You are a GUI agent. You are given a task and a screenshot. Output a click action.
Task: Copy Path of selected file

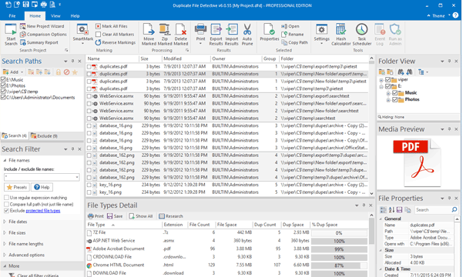point(294,42)
